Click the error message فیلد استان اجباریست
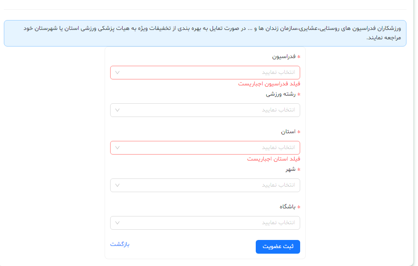Image resolution: width=418 pixels, height=266 pixels. tap(274, 159)
